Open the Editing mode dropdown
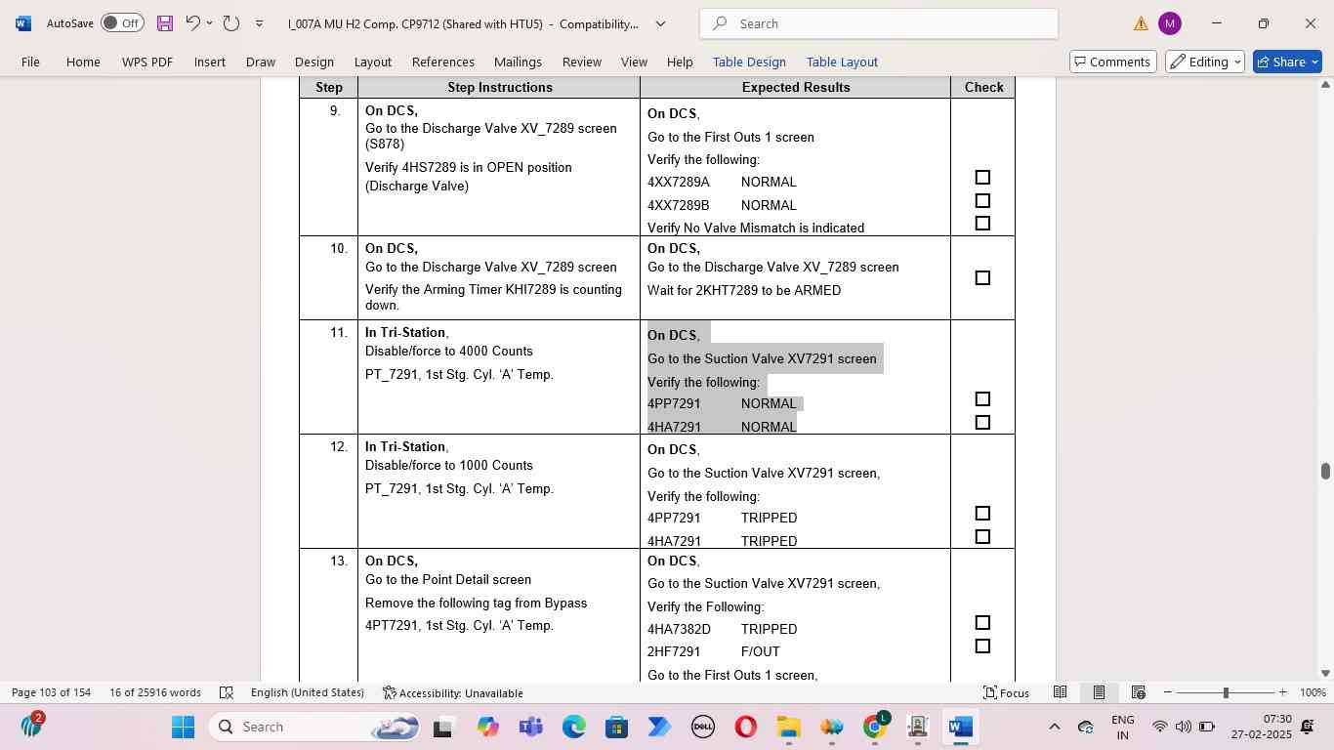Viewport: 1334px width, 750px height. coord(1205,62)
